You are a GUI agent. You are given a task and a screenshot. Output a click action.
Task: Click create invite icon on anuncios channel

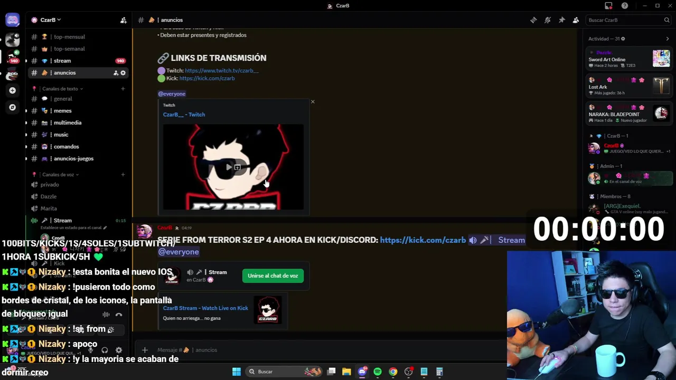116,73
